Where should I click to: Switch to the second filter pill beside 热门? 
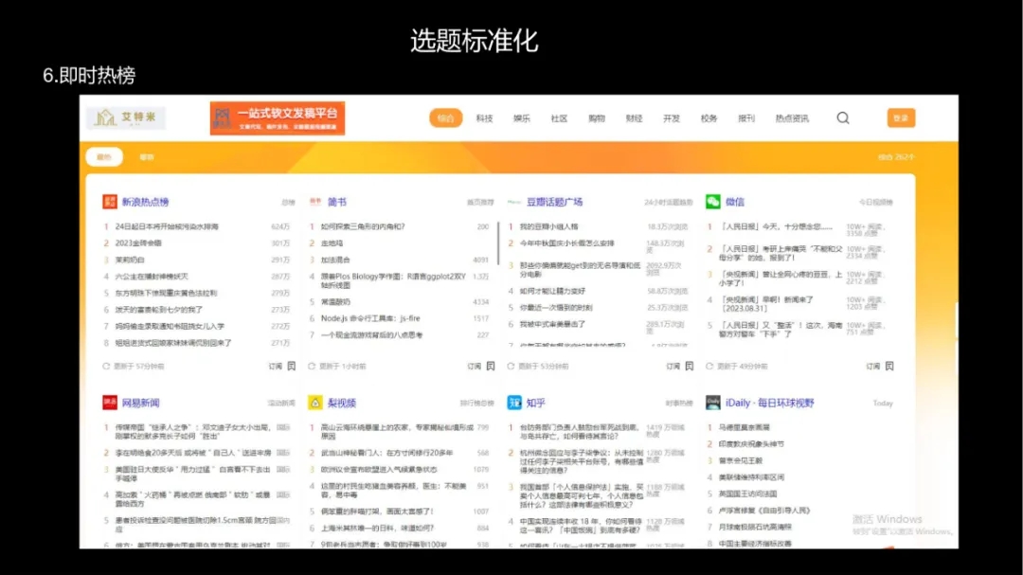tap(148, 155)
